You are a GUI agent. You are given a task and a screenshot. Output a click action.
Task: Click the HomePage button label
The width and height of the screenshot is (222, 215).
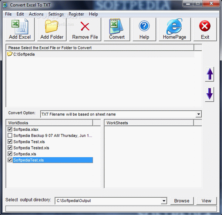175,37
